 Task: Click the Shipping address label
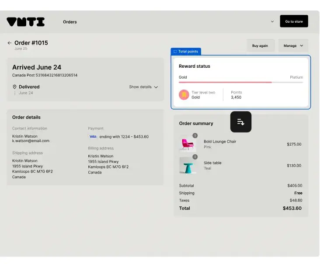(x=28, y=153)
